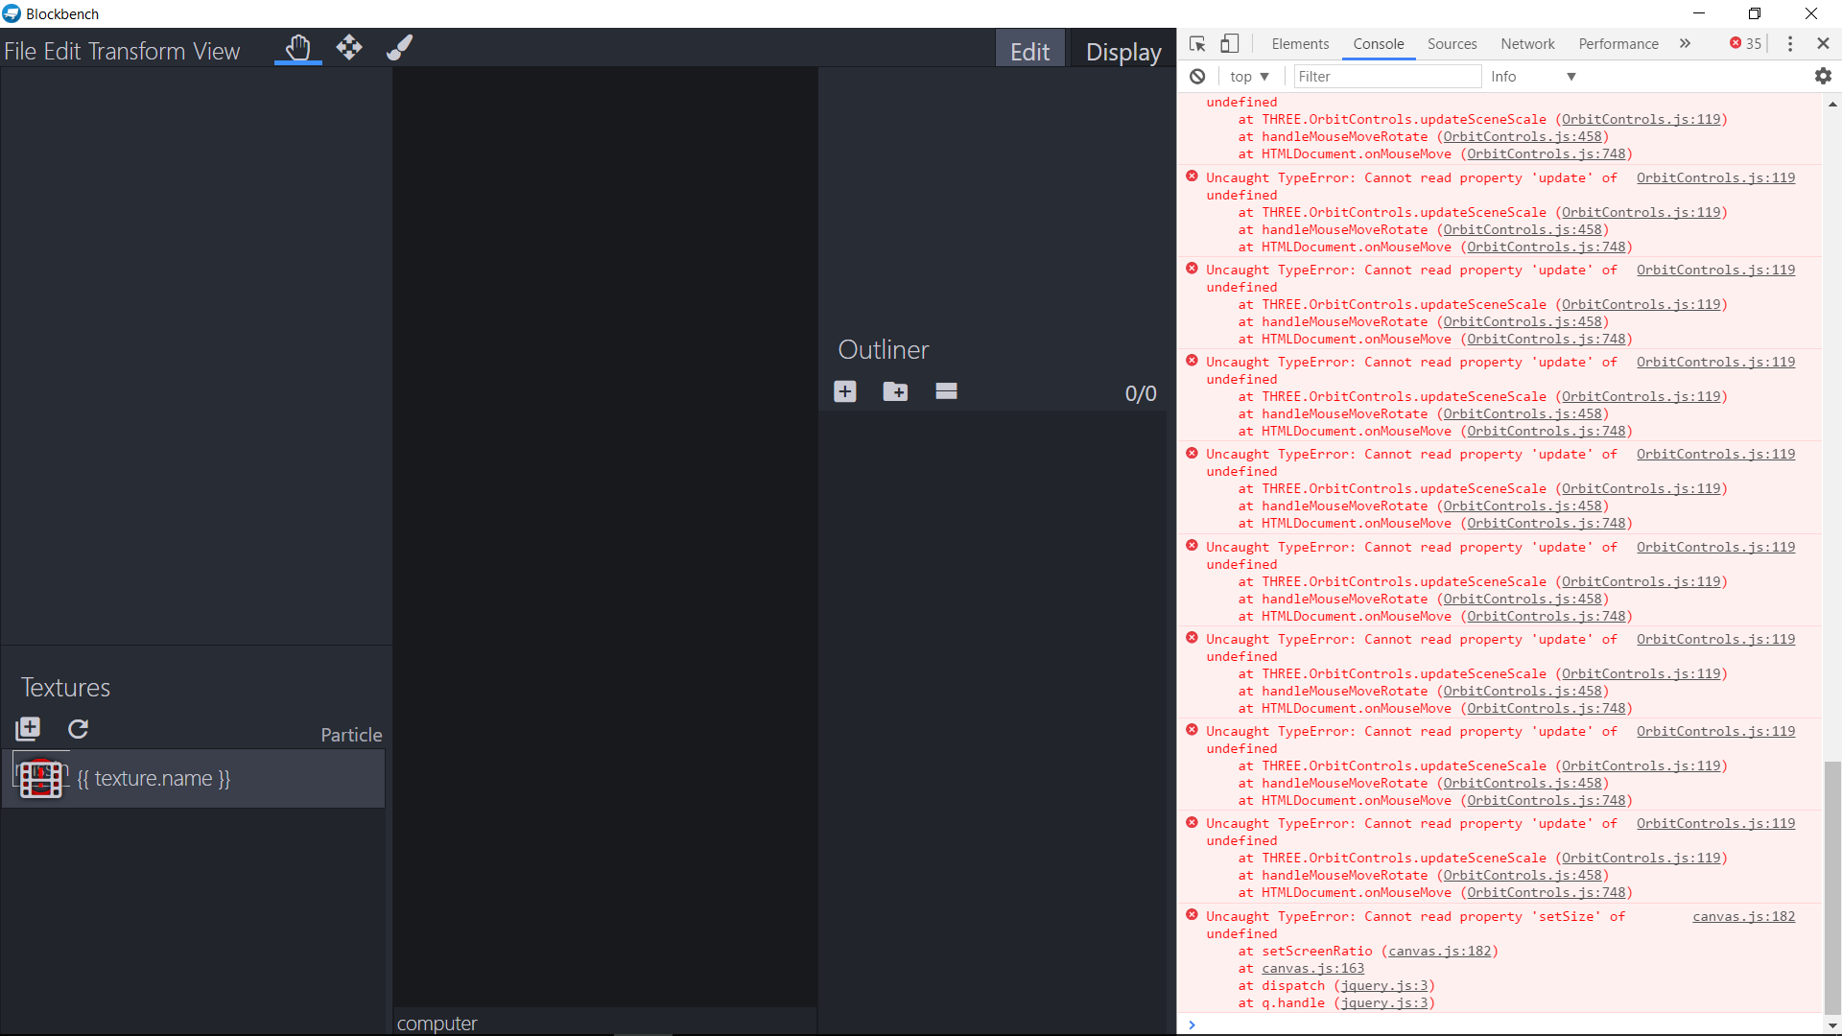Select the Pan hand tool
The width and height of the screenshot is (1842, 1036).
point(297,47)
